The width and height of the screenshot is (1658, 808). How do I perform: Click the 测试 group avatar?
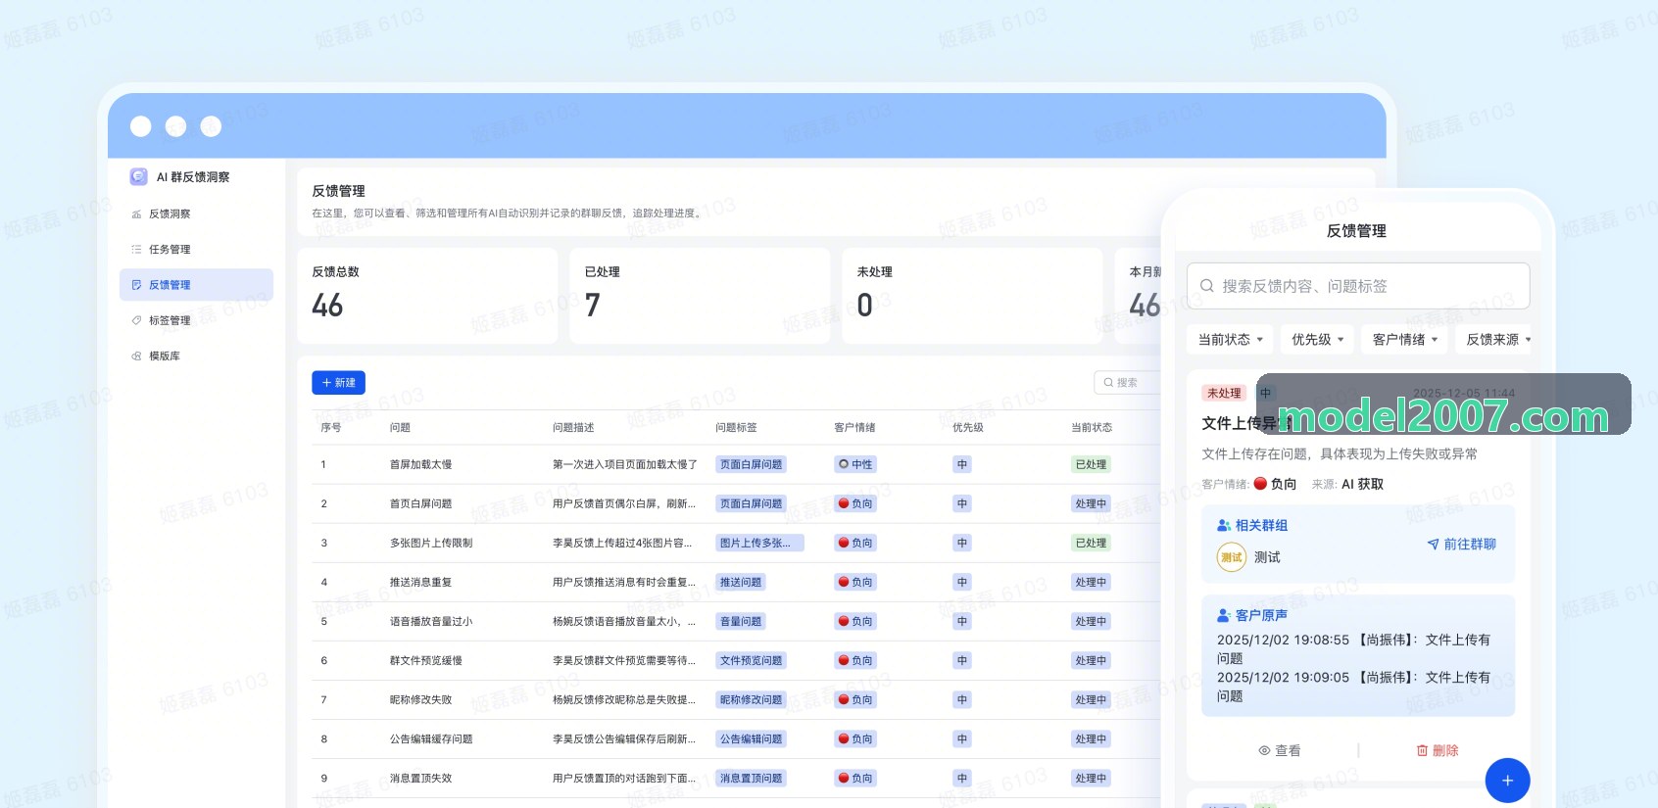pos(1232,557)
